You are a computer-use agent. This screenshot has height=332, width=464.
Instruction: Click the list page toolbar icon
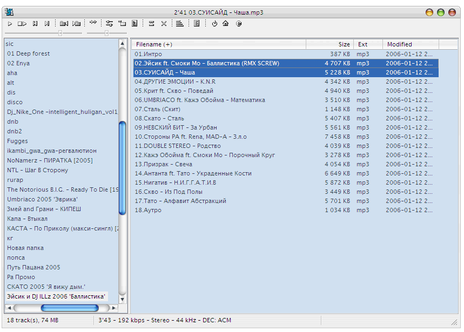point(197,24)
